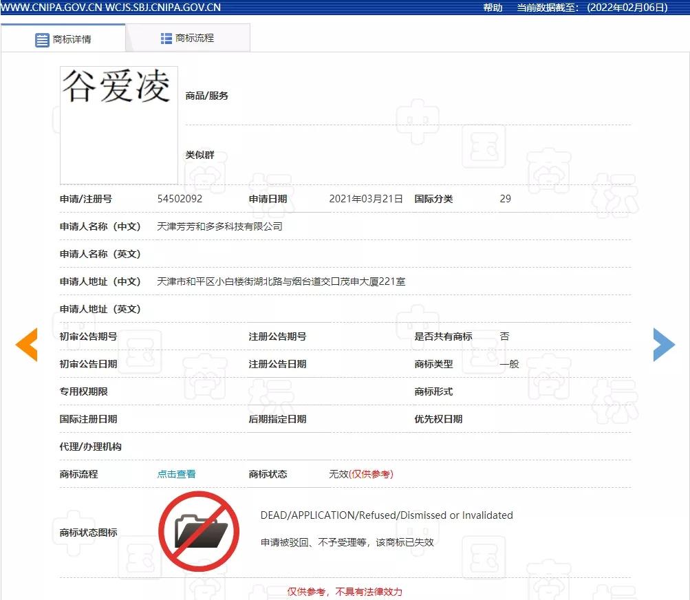690x600 pixels.
Task: Click the 注册公告日期 label
Action: point(277,364)
